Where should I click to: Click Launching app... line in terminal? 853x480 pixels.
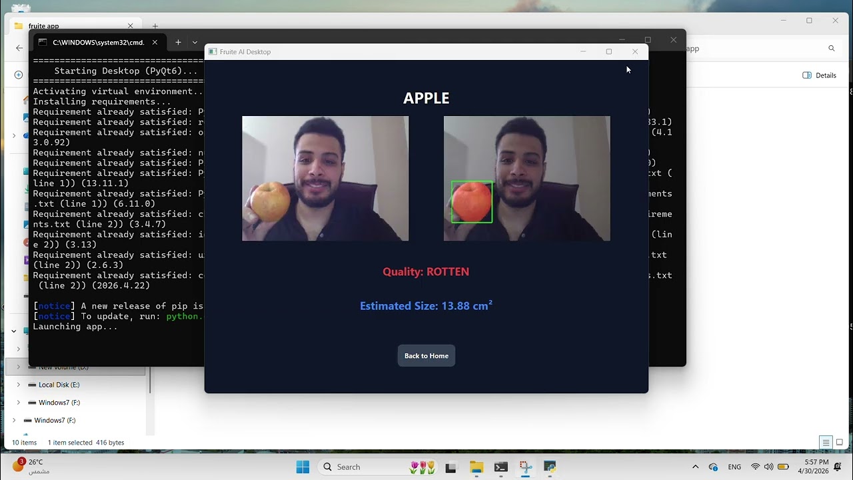(75, 327)
